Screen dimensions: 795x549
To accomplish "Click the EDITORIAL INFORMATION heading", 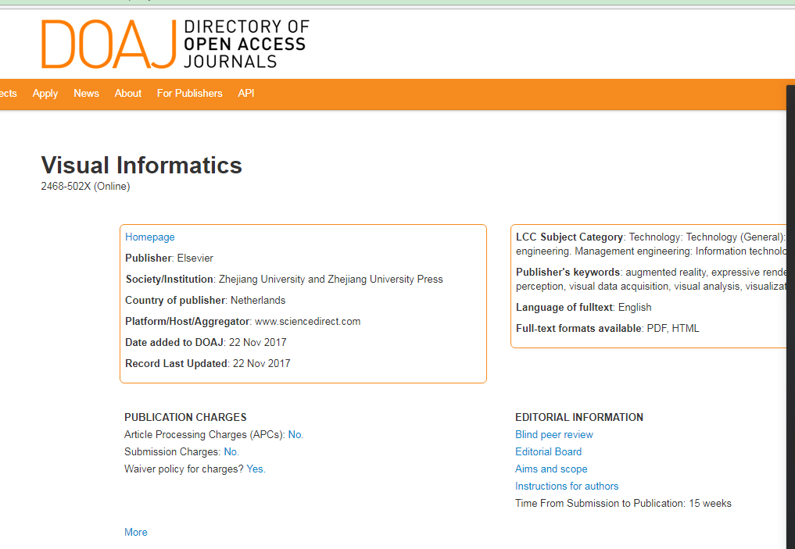I will tap(579, 417).
